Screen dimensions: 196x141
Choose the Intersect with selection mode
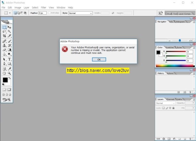coord(25,13)
